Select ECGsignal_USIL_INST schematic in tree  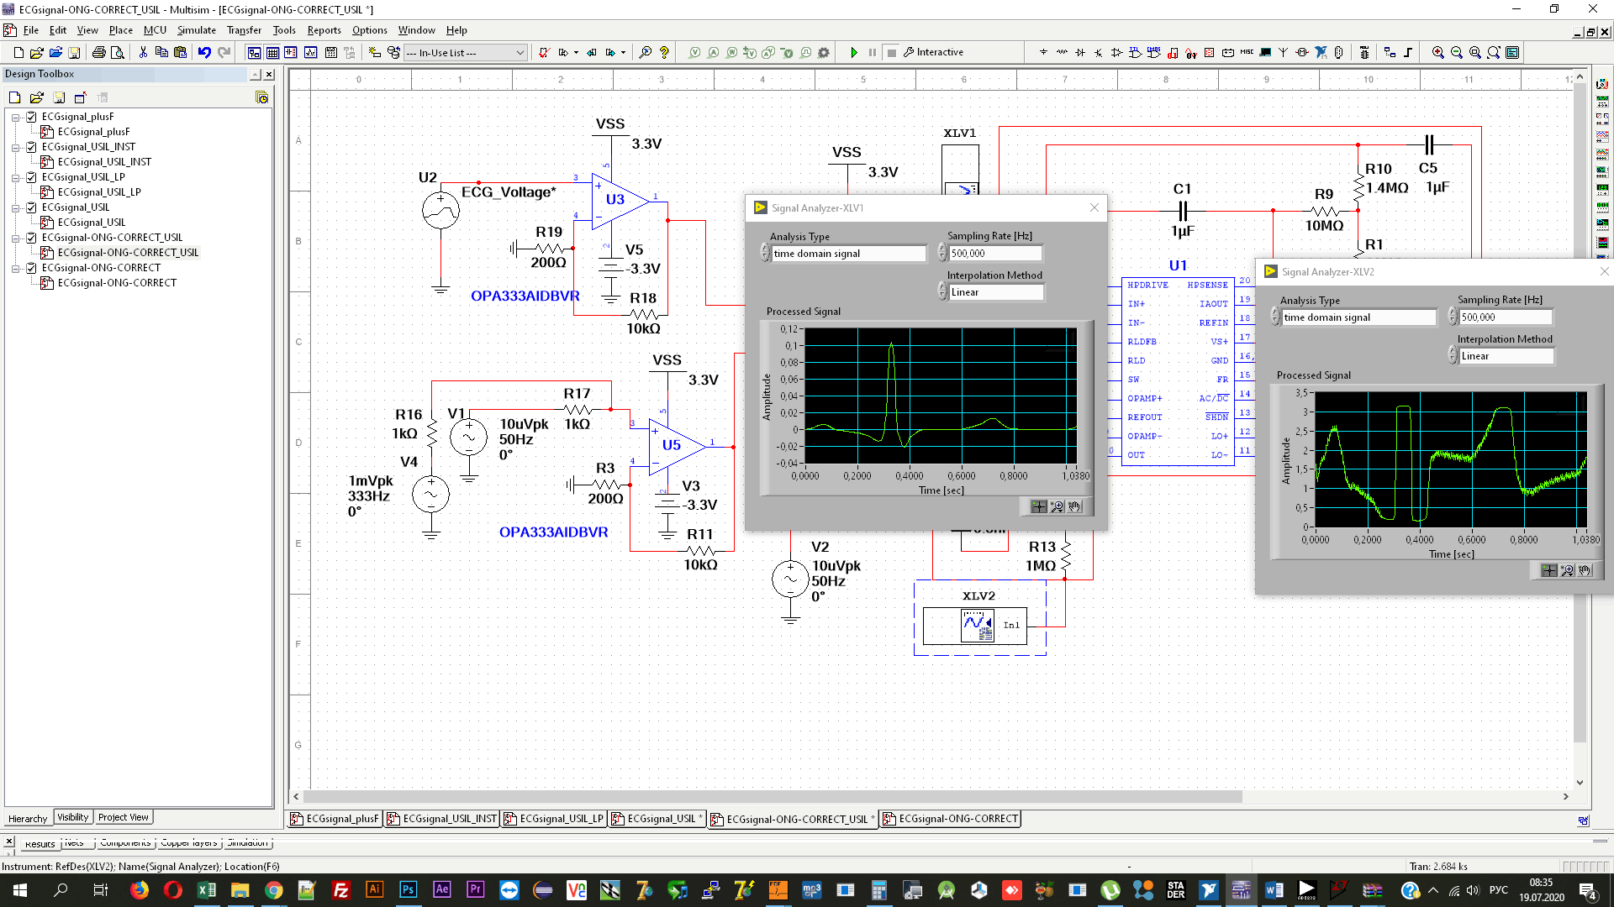pos(104,162)
